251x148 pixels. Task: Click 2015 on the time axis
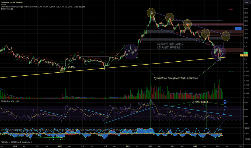pyautogui.click(x=15, y=146)
